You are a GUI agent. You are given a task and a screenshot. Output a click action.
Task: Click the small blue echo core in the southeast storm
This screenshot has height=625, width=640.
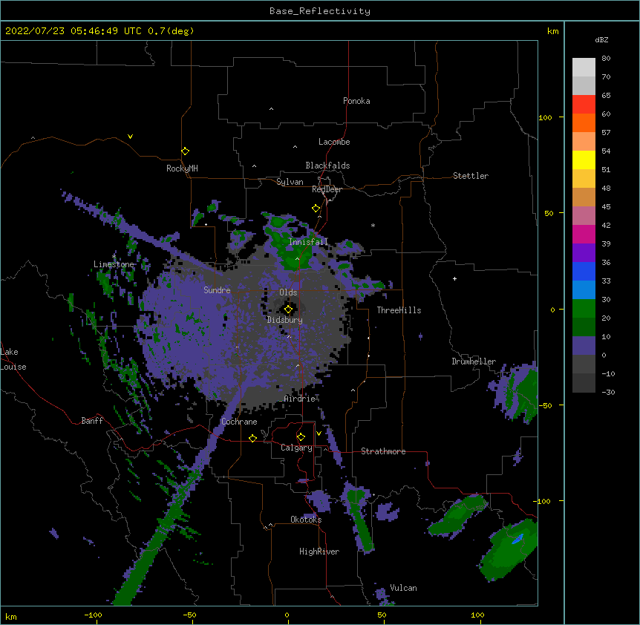click(x=517, y=539)
